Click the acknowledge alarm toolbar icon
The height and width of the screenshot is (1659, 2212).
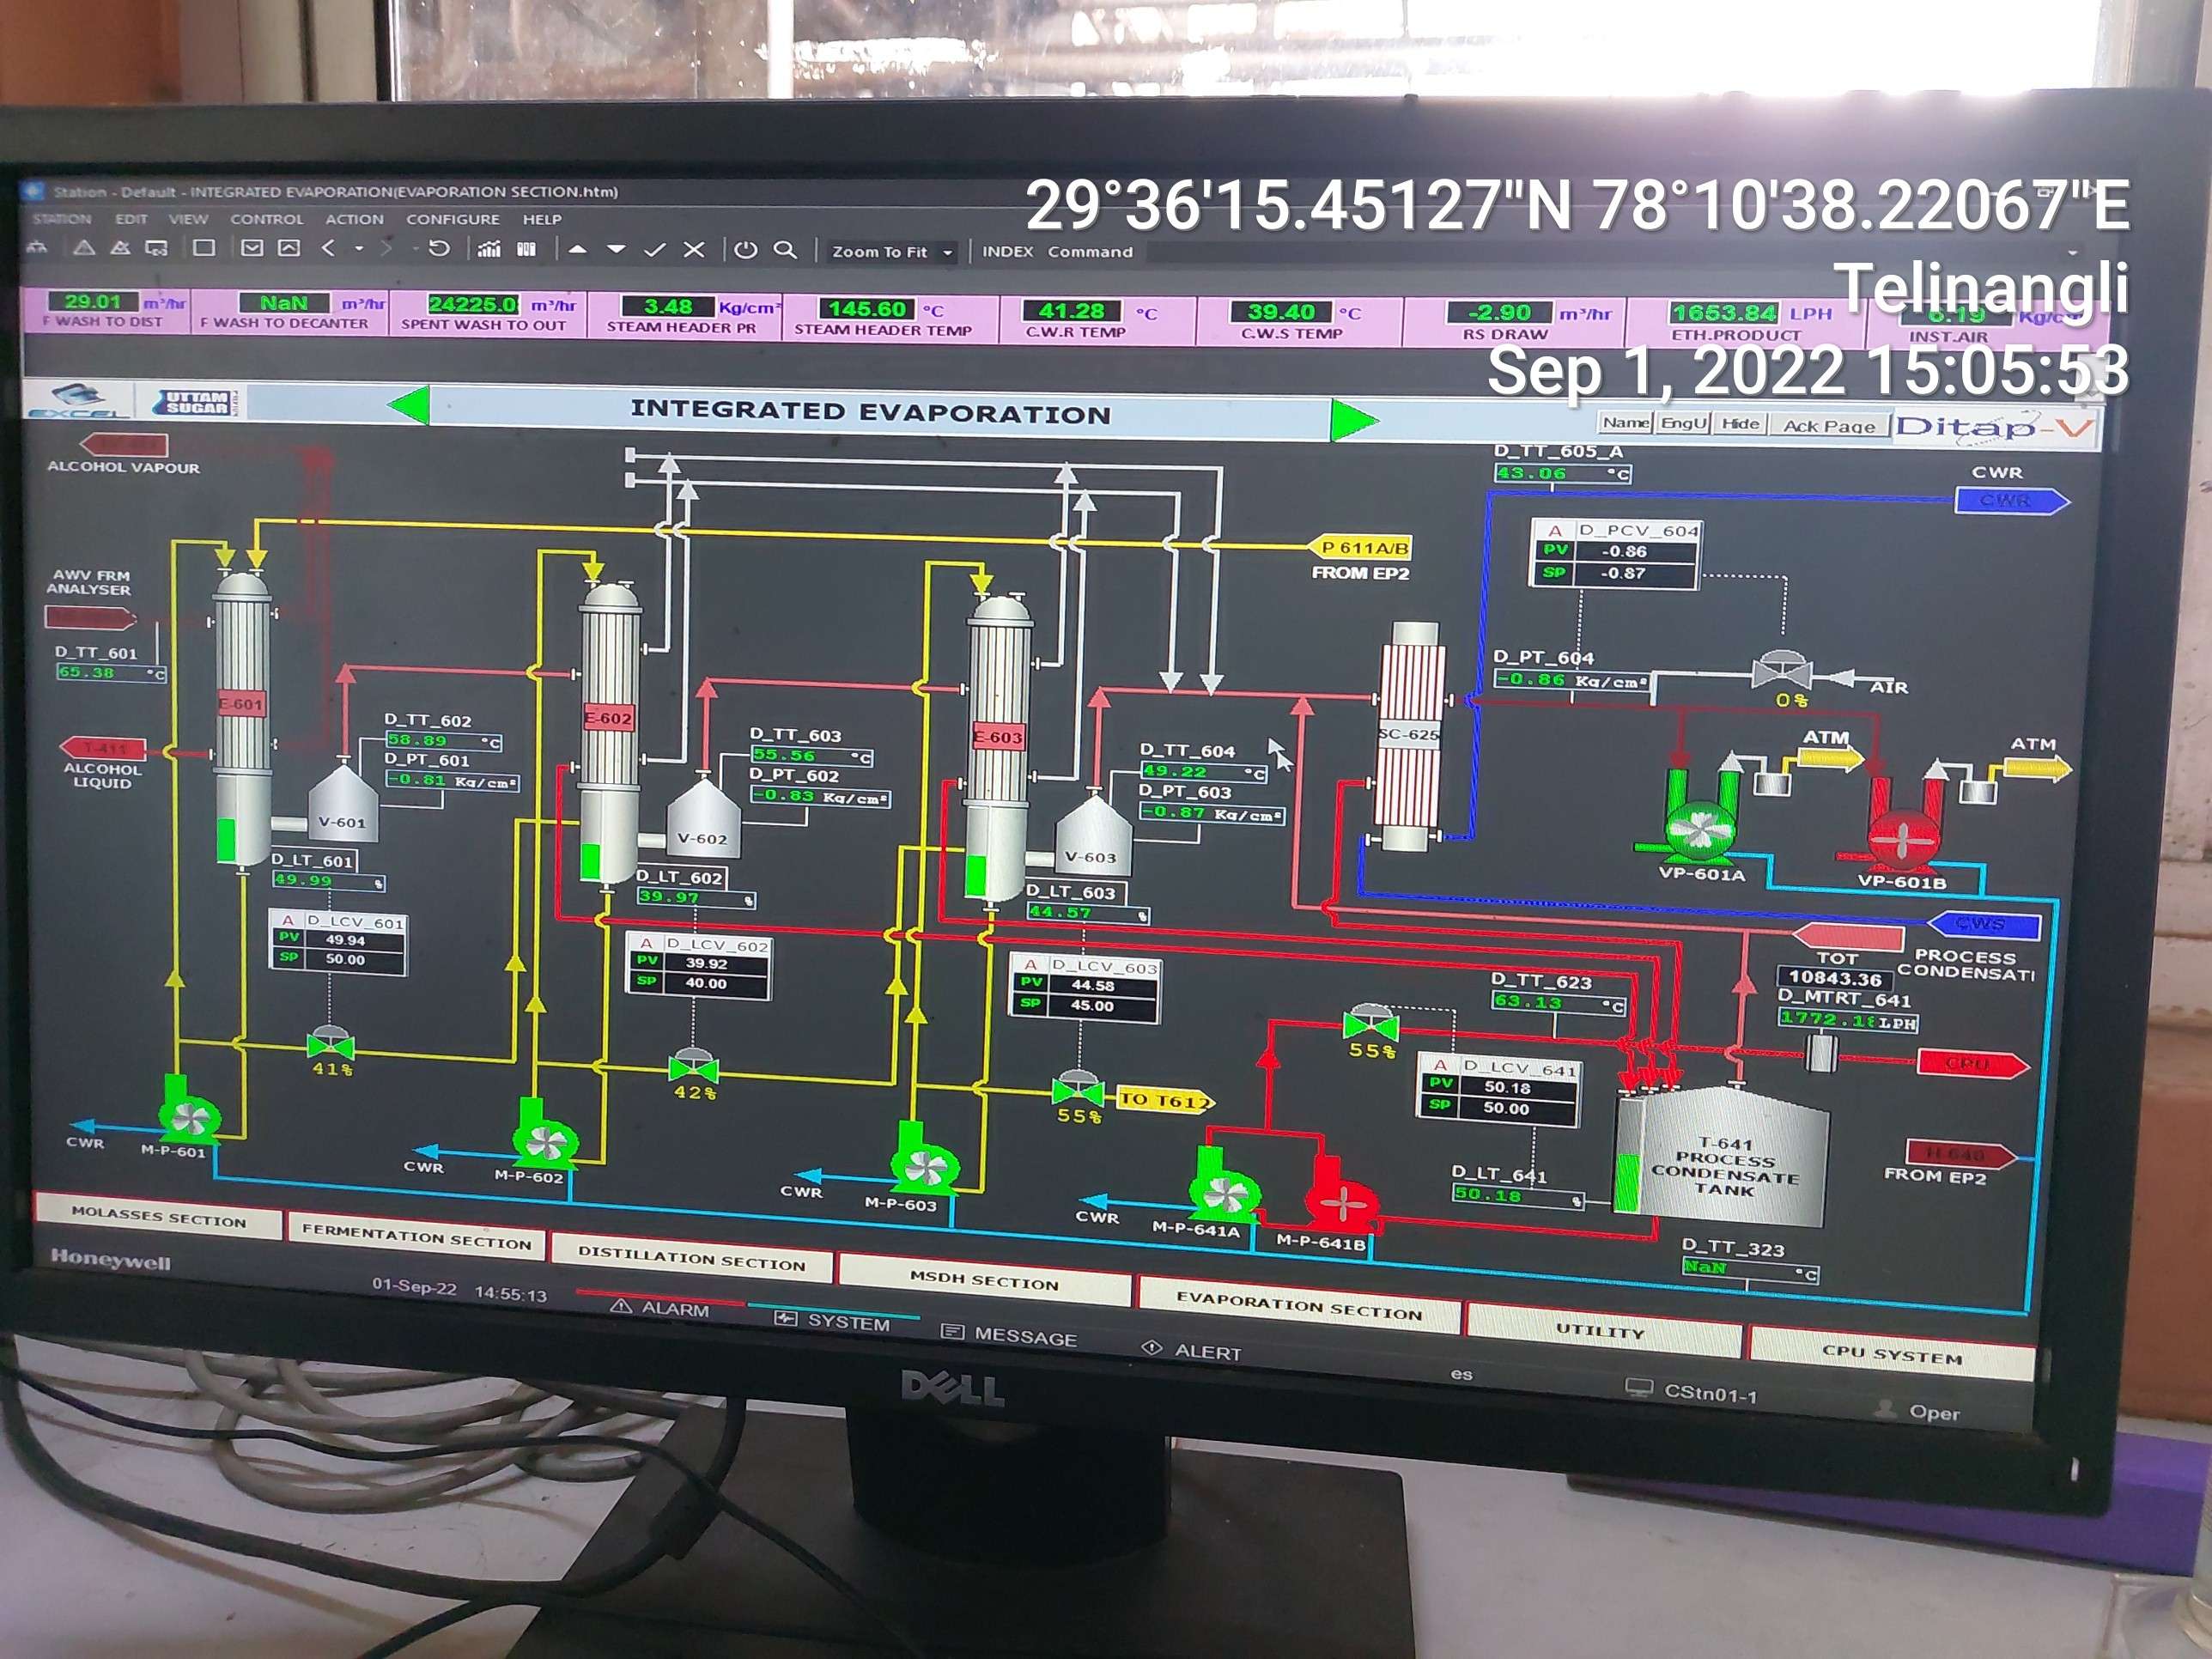click(x=120, y=247)
